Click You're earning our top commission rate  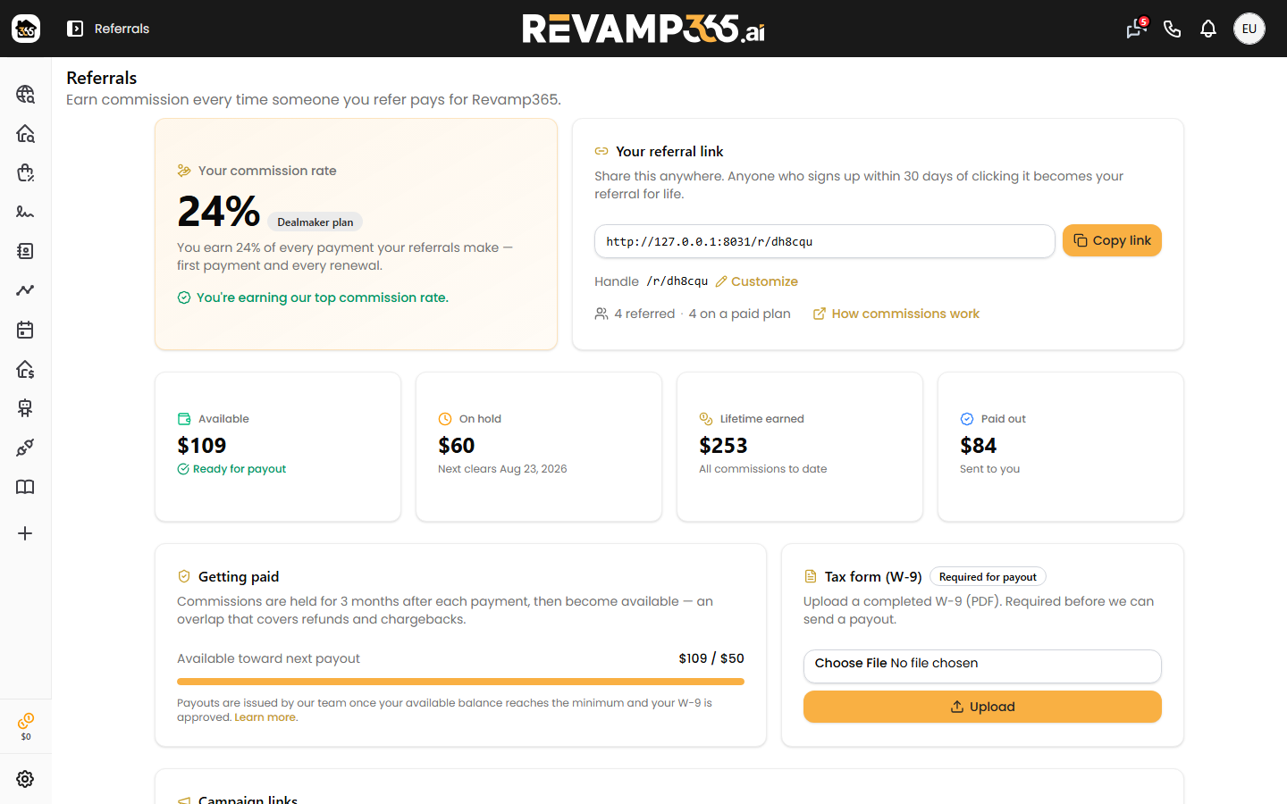tap(323, 297)
